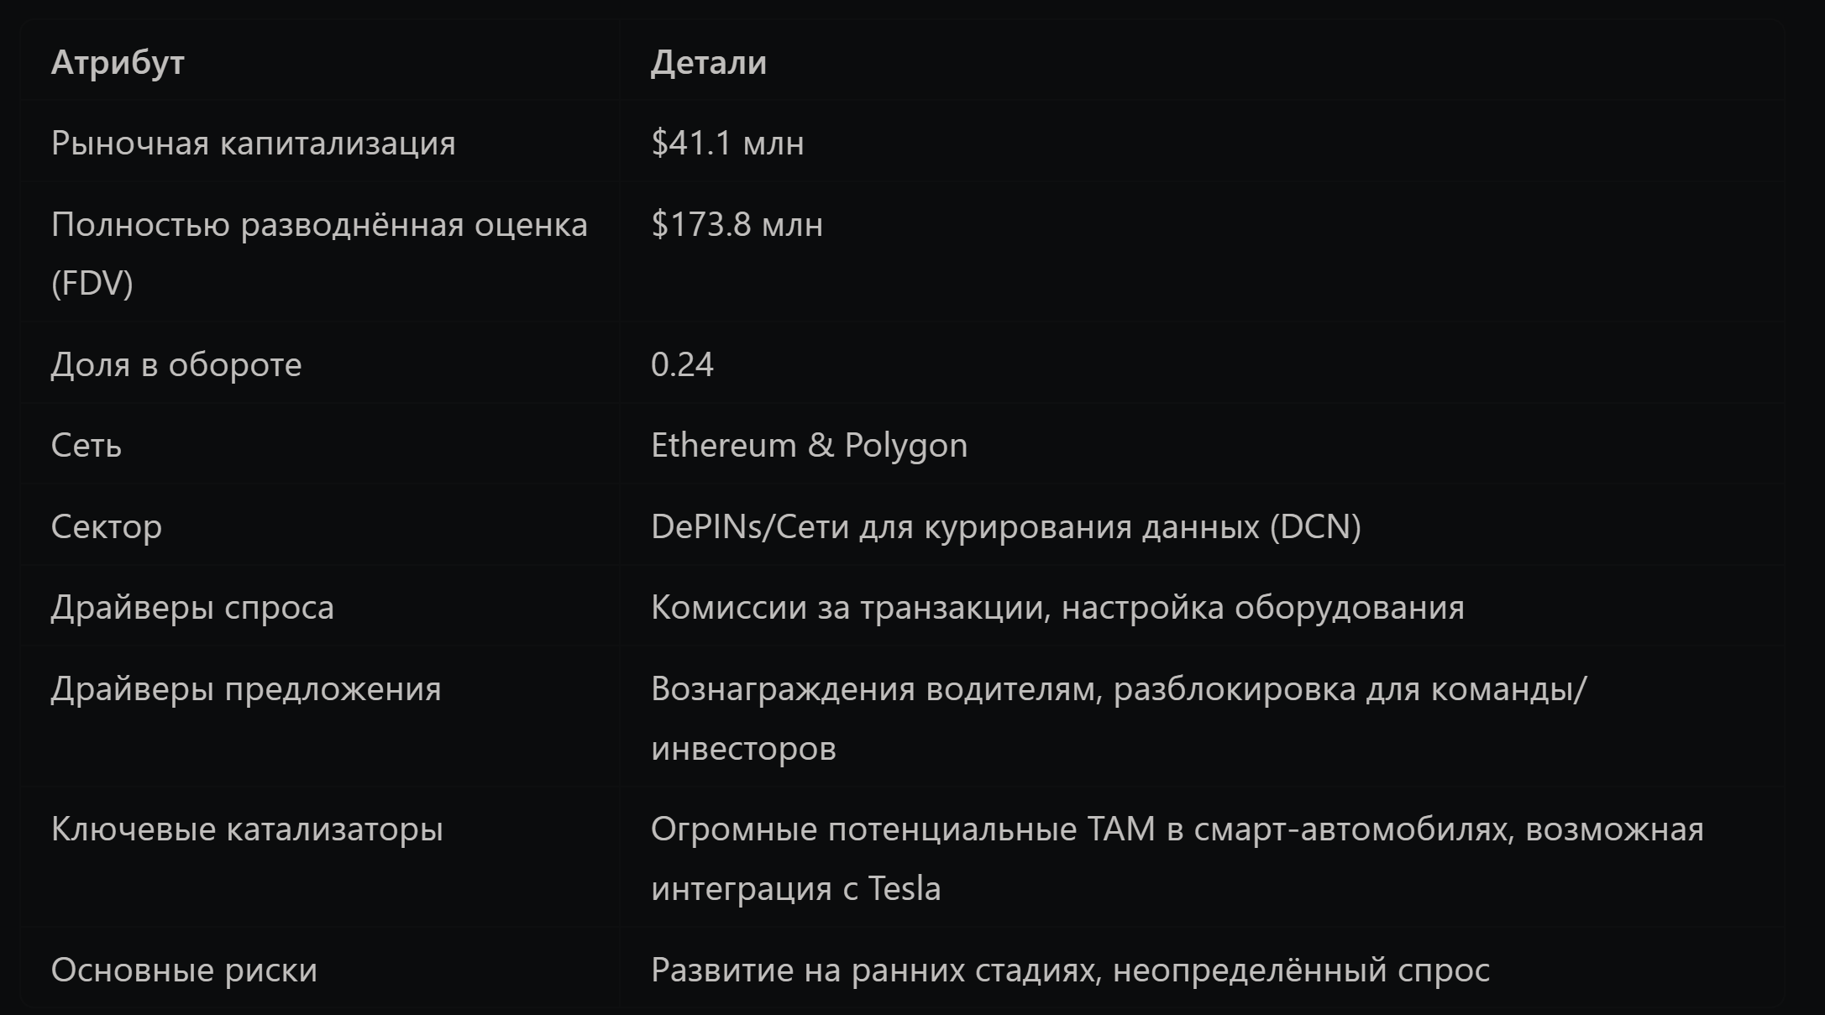Click the Атрибут column header
The height and width of the screenshot is (1015, 1825).
[x=118, y=63]
